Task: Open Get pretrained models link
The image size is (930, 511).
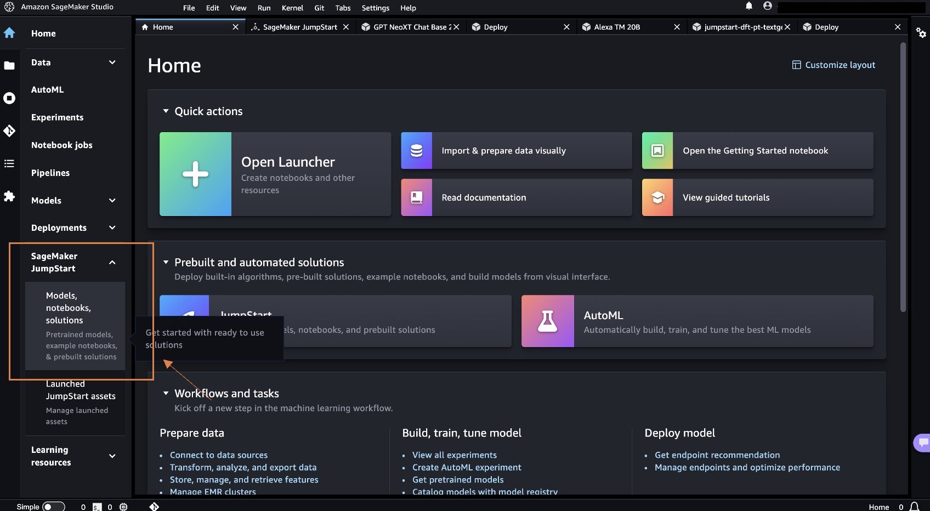Action: point(458,480)
